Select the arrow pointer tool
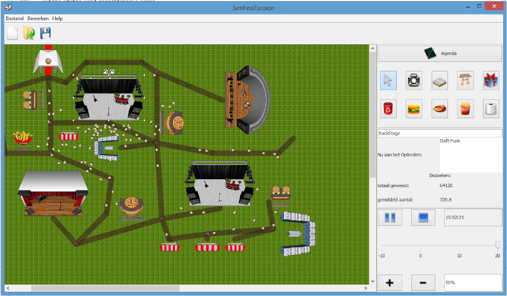Image resolution: width=507 pixels, height=296 pixels. pyautogui.click(x=388, y=80)
